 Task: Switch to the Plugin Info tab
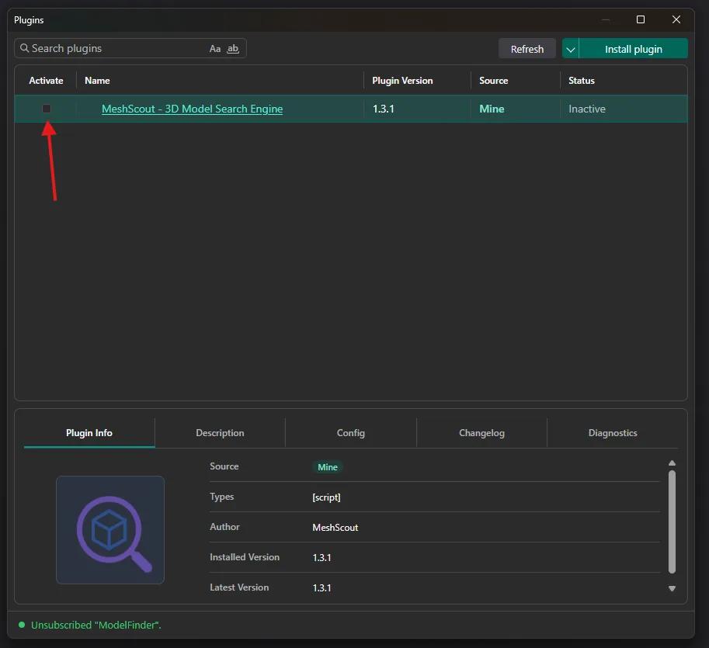coord(89,433)
